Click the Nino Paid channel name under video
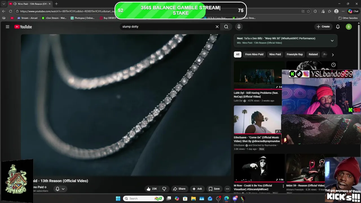Screen dimensions: 361x203 [38, 187]
